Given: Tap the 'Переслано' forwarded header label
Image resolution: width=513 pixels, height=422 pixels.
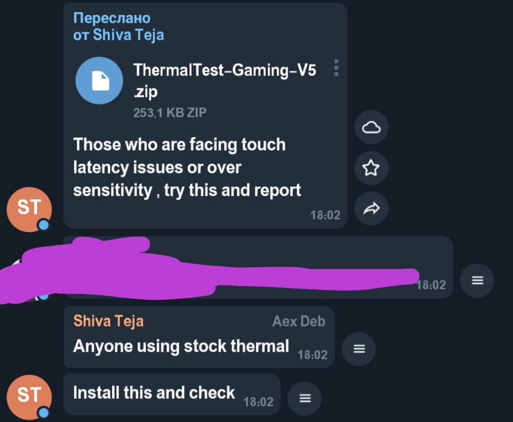Looking at the screenshot, I should click(x=112, y=18).
